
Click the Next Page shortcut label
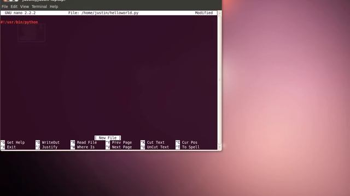[x=122, y=147]
